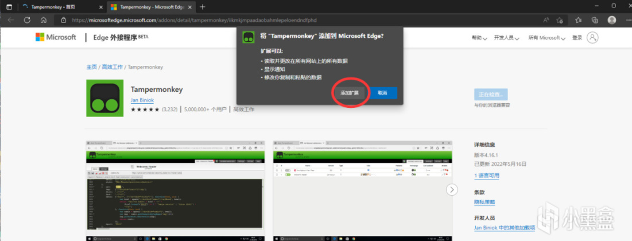This screenshot has width=632, height=241.
Task: Click the sign-in user avatar circle
Action: pyautogui.click(x=592, y=37)
